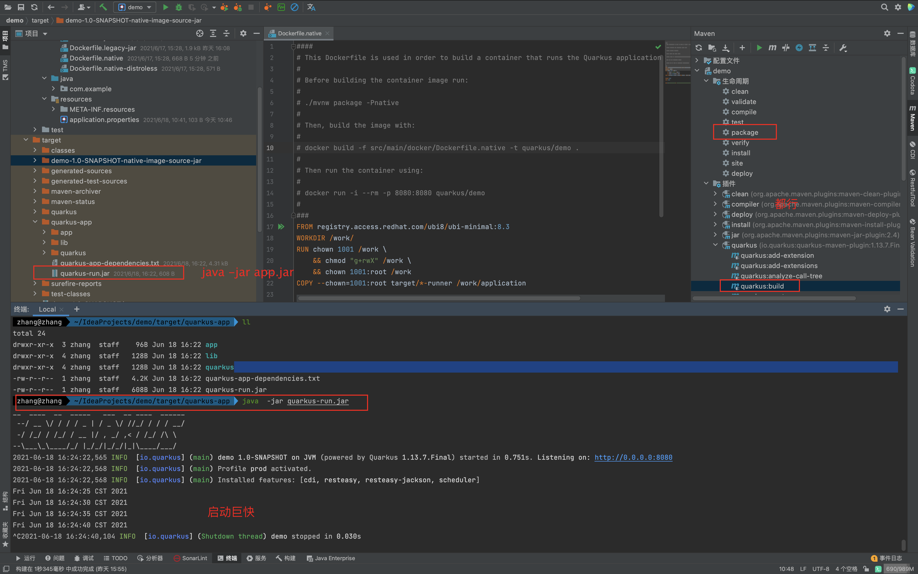
Task: Add a new terminal session with plus button
Action: [77, 309]
